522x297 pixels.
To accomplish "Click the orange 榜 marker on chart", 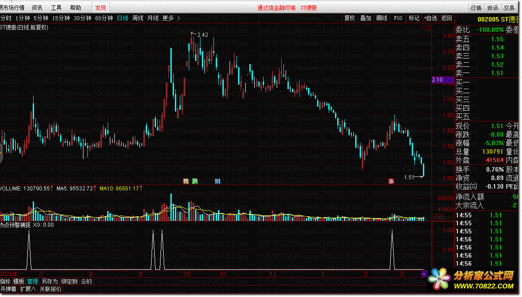I will point(186,181).
